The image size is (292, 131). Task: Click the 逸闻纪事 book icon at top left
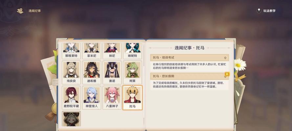coord(20,11)
